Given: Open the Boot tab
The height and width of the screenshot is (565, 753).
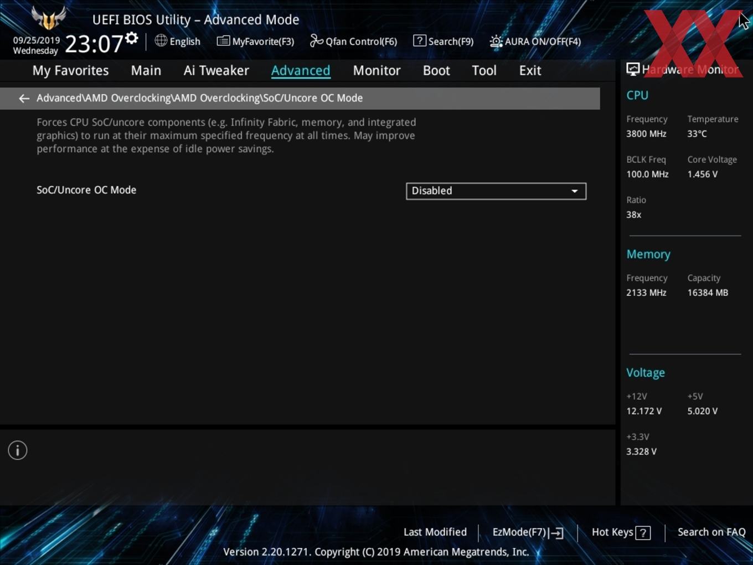Looking at the screenshot, I should click(x=436, y=70).
